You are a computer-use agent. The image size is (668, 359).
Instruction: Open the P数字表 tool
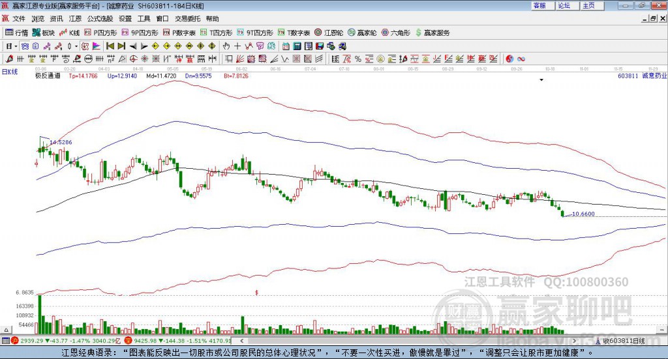[179, 33]
